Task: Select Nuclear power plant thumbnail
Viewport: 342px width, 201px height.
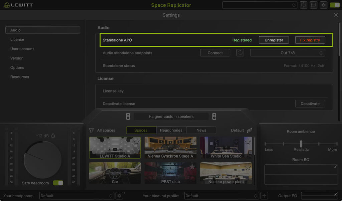Action: point(226,173)
